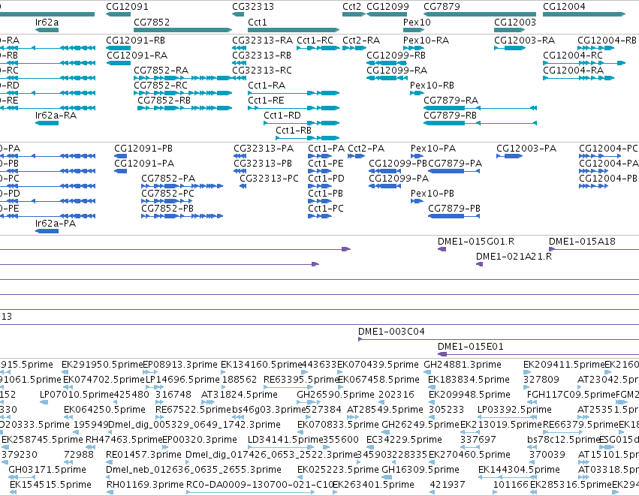Select EST LD34141.5prime
639x496 pixels.
[285, 440]
